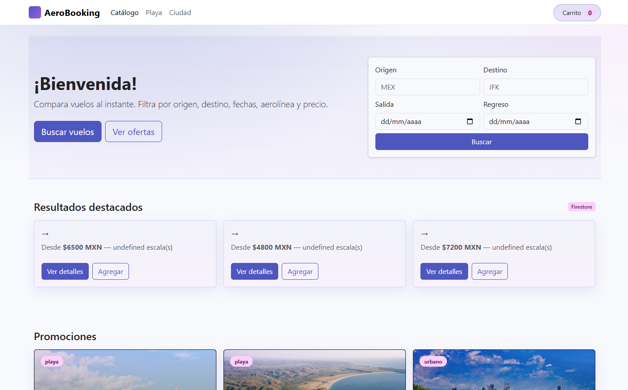Focus the Origen input field
Screen dimensions: 628x390
(427, 87)
